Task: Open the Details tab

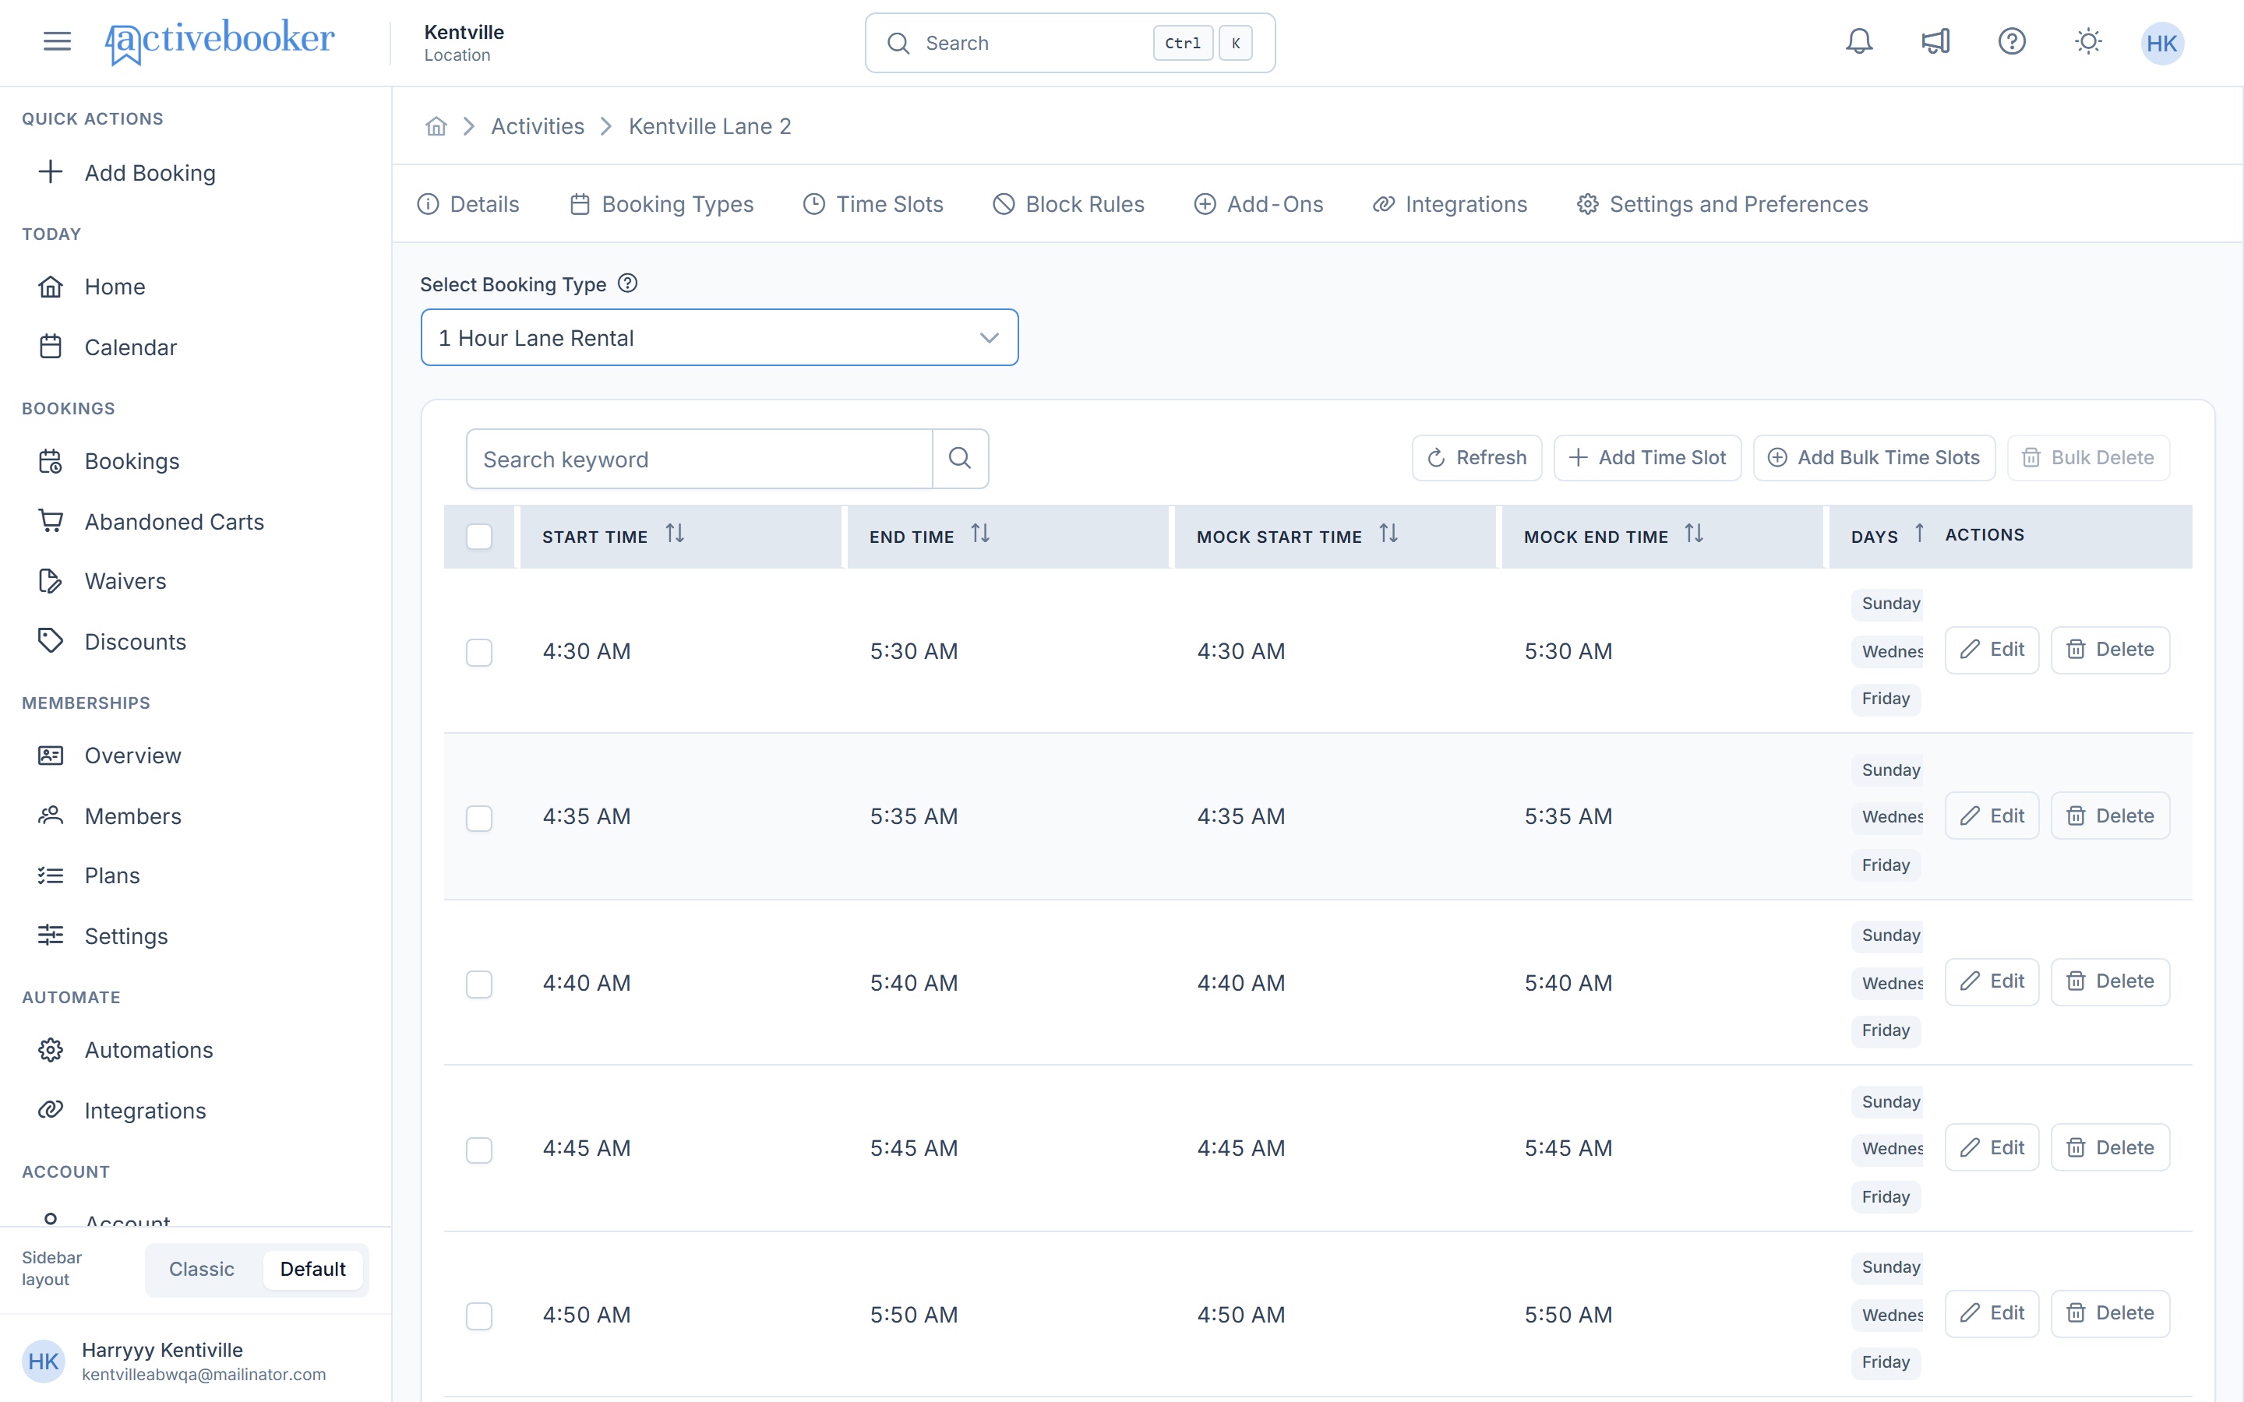Action: (467, 204)
